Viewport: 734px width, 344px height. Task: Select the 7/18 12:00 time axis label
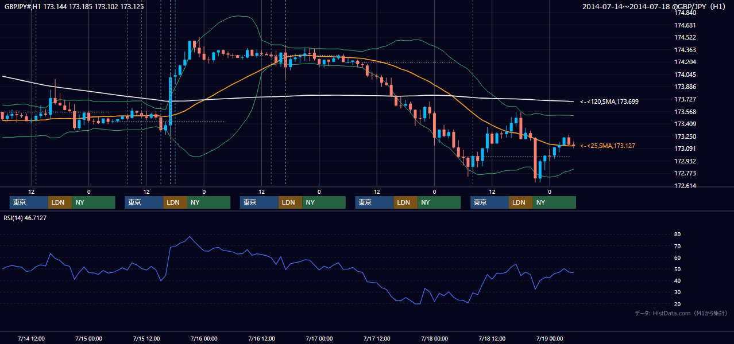[x=492, y=338]
